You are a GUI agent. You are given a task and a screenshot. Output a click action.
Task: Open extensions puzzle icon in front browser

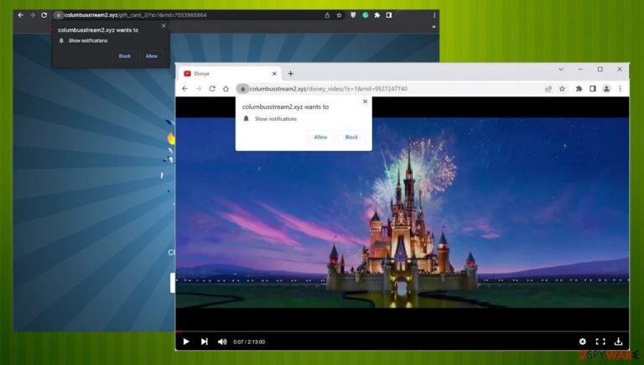[x=579, y=88]
